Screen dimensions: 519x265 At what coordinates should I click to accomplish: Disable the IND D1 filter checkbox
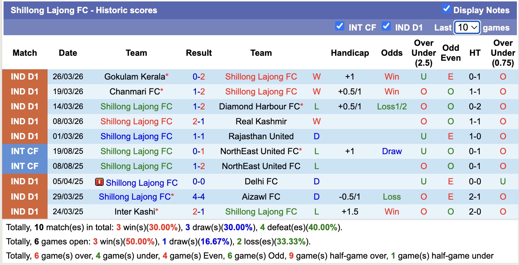[x=386, y=26]
